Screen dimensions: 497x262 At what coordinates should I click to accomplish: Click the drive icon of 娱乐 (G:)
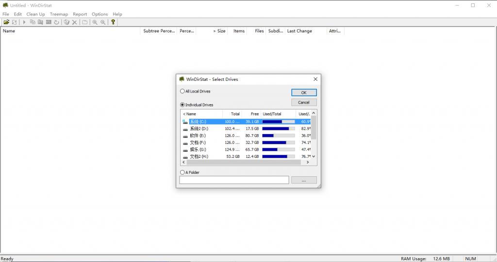tap(185, 150)
